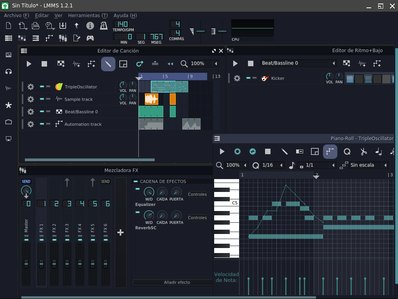Adjust Master channel fader

26,264
